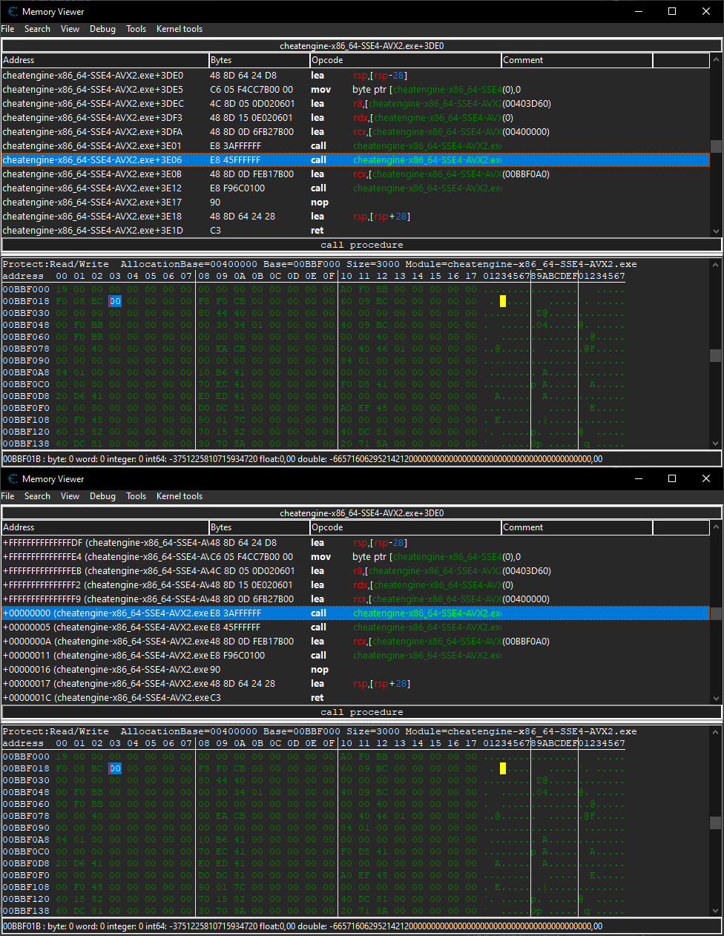
Task: Open Debug menu in lower window
Action: click(102, 496)
